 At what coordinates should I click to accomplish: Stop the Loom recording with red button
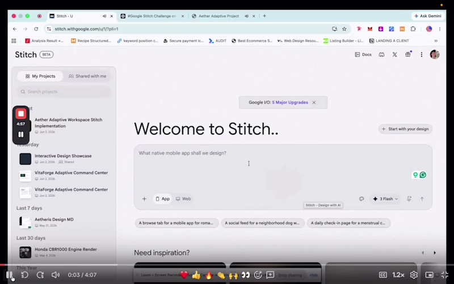(21, 114)
